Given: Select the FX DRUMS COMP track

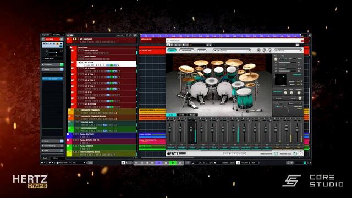Looking at the screenshot, I should tap(105, 129).
